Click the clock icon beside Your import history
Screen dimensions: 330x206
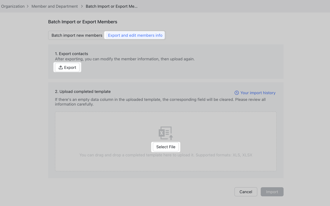pyautogui.click(x=236, y=93)
